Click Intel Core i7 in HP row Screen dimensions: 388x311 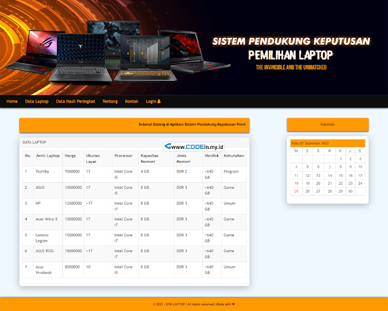[123, 206]
